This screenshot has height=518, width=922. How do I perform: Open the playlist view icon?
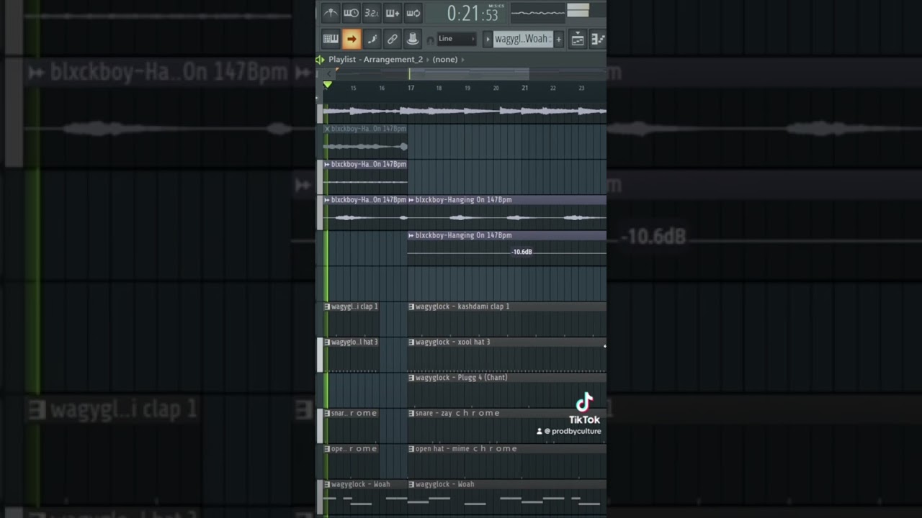pyautogui.click(x=578, y=40)
